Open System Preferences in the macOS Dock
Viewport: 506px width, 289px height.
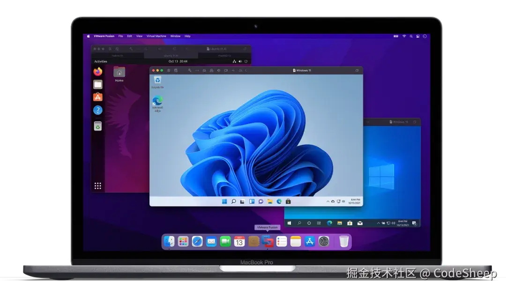click(324, 241)
